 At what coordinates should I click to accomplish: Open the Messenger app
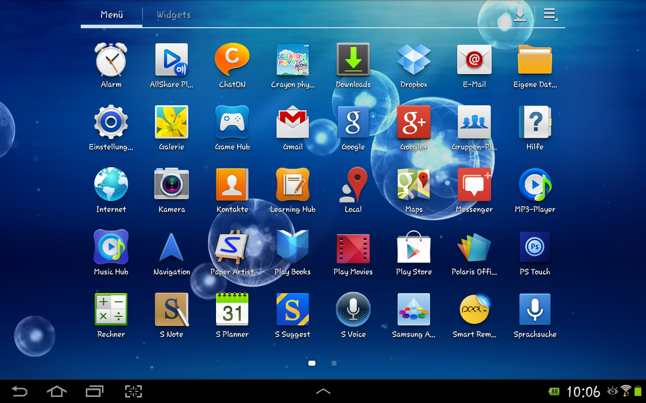point(474,185)
